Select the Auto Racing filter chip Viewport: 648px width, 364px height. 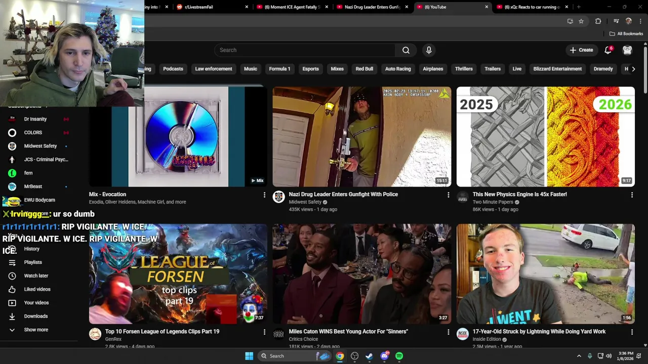398,69
